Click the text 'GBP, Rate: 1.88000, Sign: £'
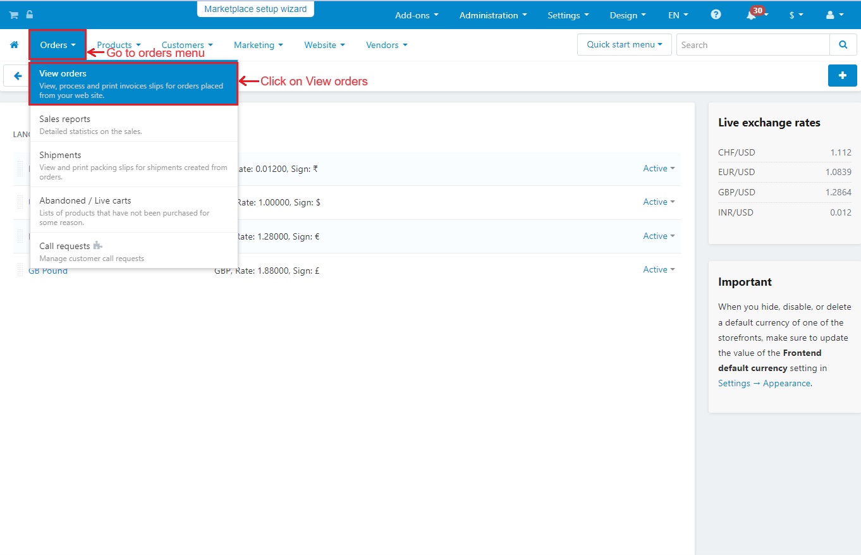This screenshot has height=555, width=861. point(267,271)
